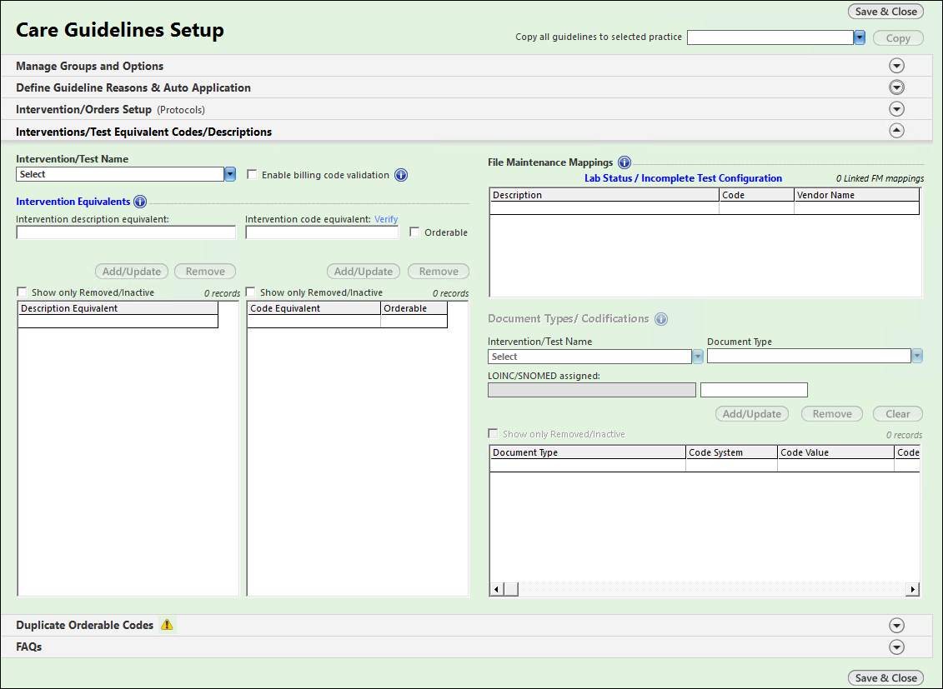This screenshot has height=689, width=943.
Task: Click Vendor Name column header
Action: [x=856, y=195]
